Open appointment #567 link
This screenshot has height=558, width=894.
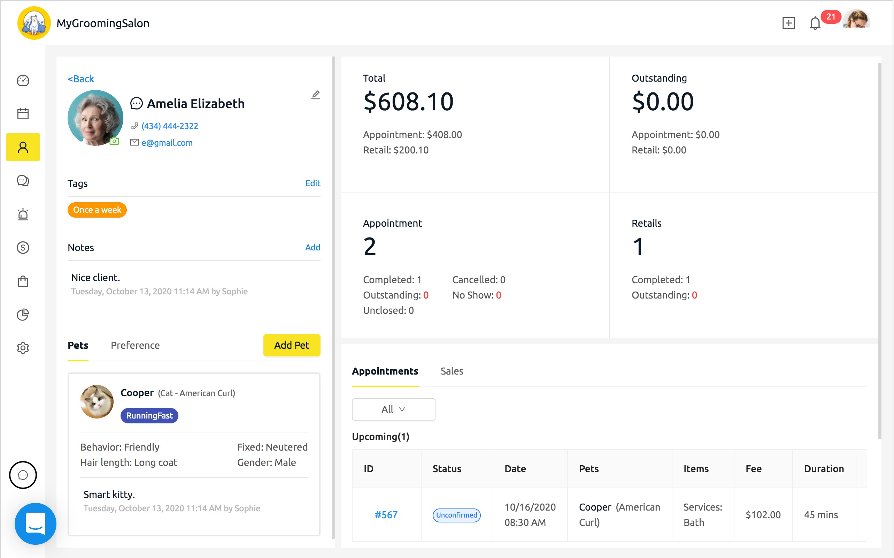click(386, 515)
